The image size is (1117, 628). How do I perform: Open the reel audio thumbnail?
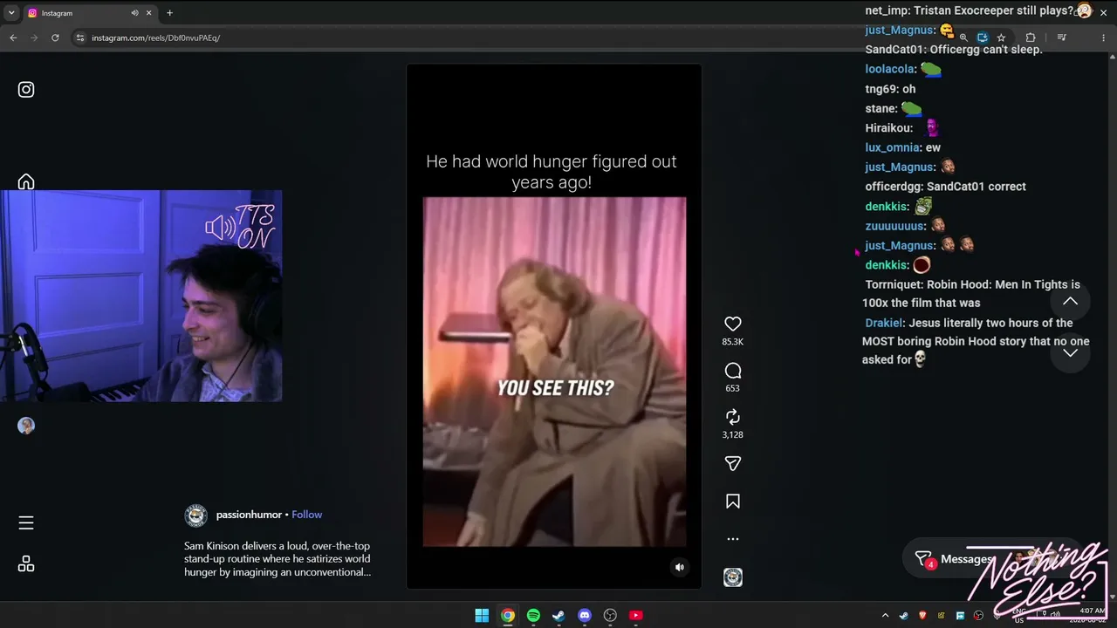coord(733,577)
